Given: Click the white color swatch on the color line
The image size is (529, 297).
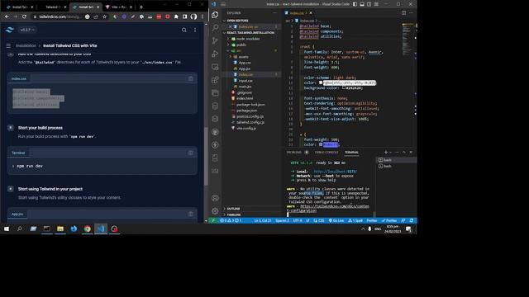Looking at the screenshot, I should pyautogui.click(x=321, y=82).
